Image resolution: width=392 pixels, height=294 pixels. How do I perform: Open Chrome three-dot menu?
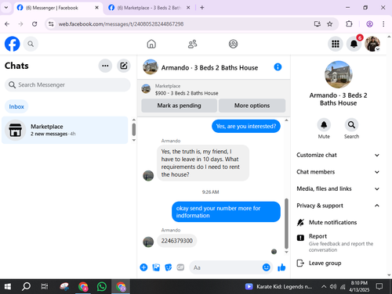click(x=383, y=24)
